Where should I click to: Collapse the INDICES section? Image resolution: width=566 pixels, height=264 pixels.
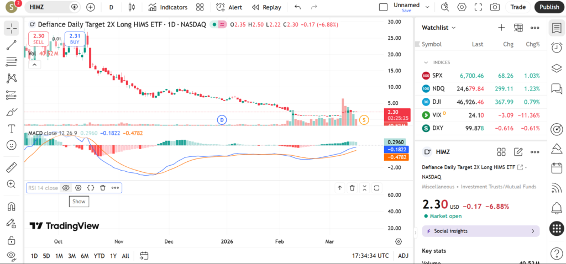(x=426, y=62)
